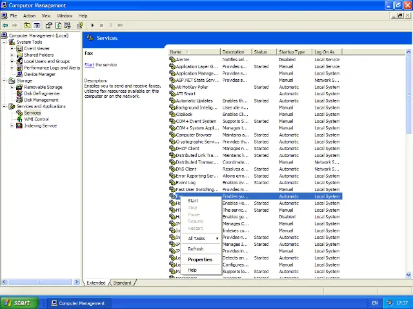Click the Device Manager icon

coord(19,74)
